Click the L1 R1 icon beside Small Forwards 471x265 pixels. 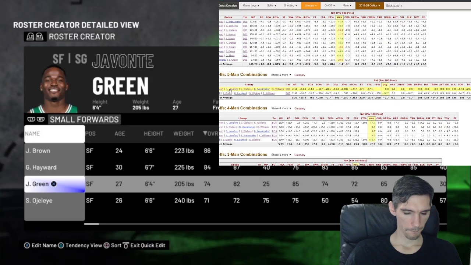click(36, 119)
